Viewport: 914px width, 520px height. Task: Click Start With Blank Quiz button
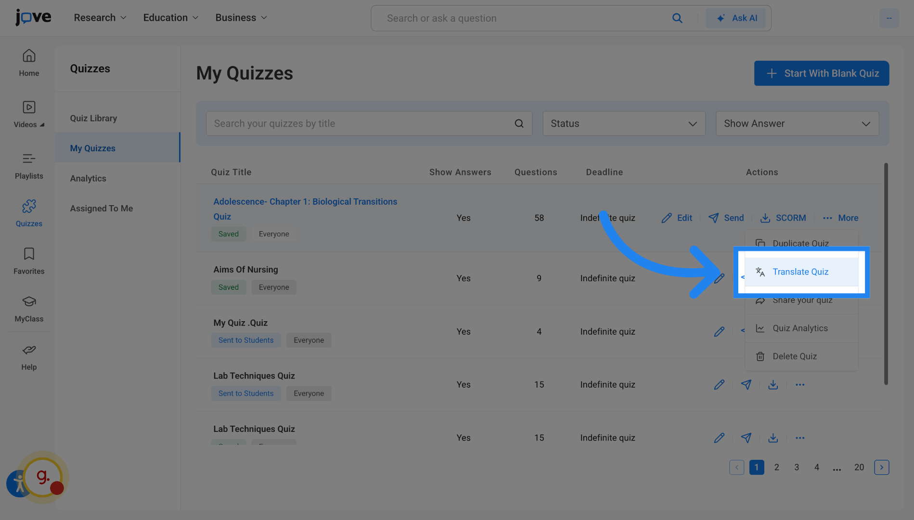(x=821, y=73)
